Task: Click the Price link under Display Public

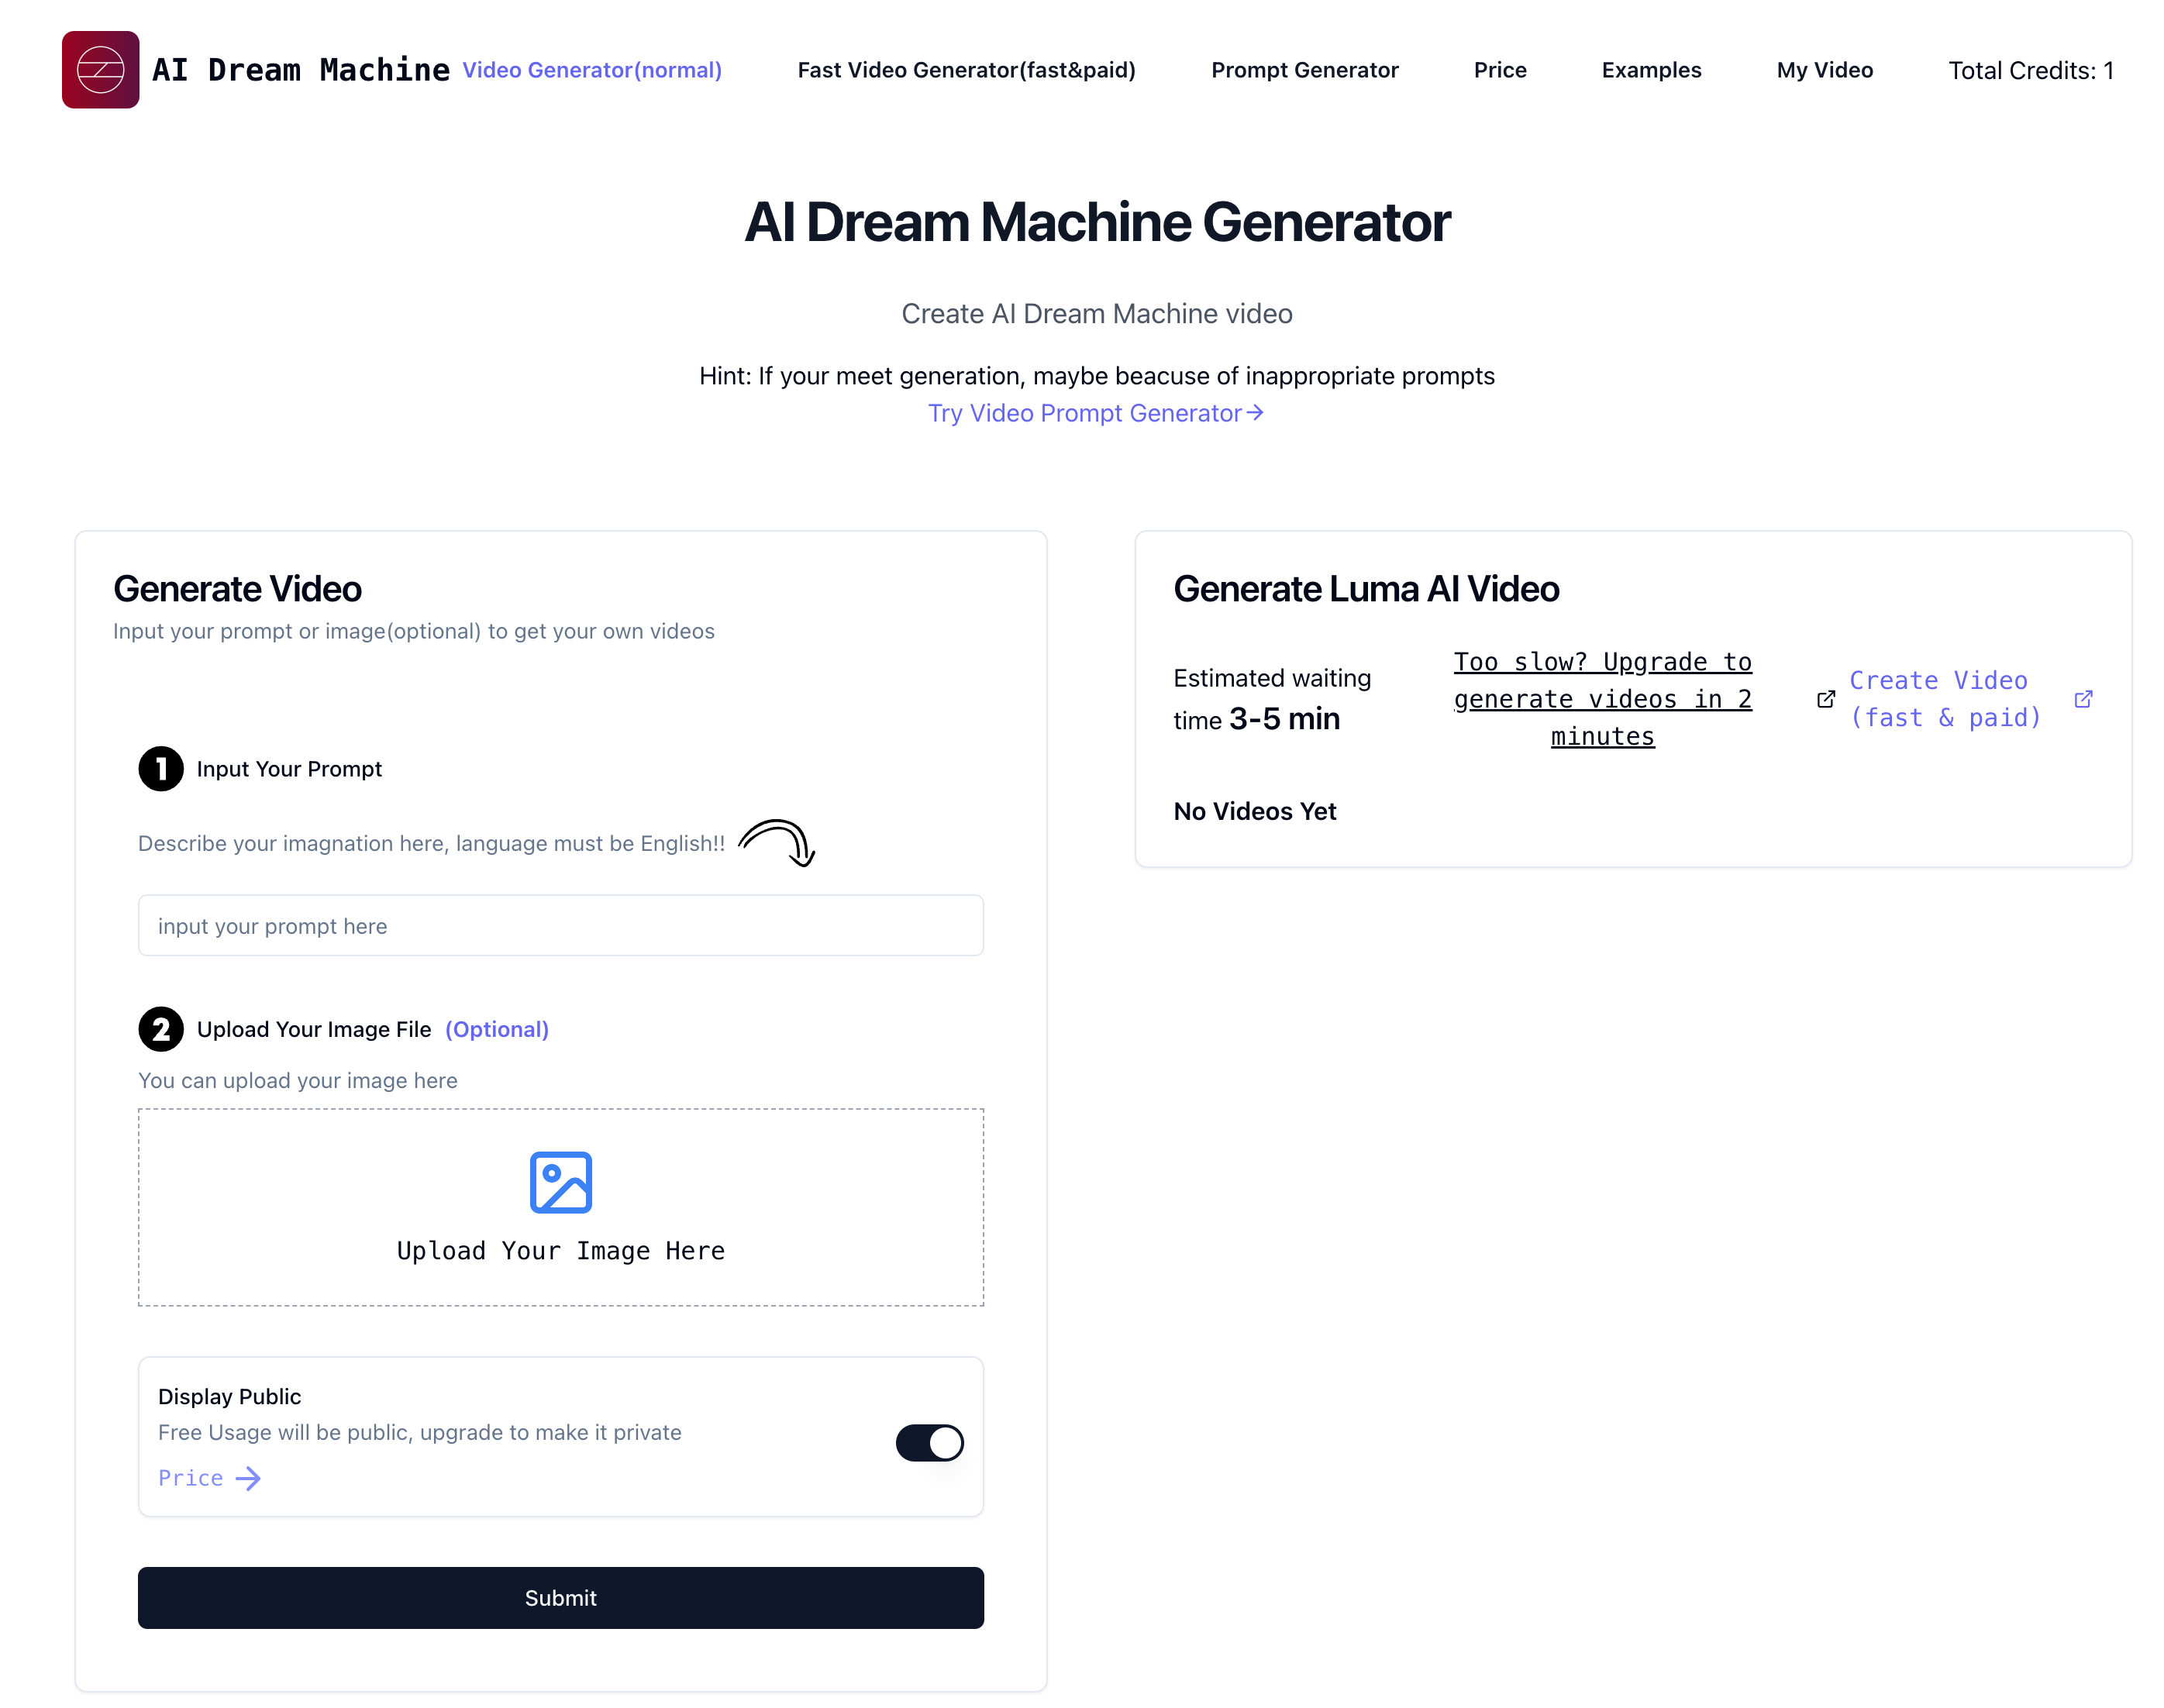Action: 190,1478
